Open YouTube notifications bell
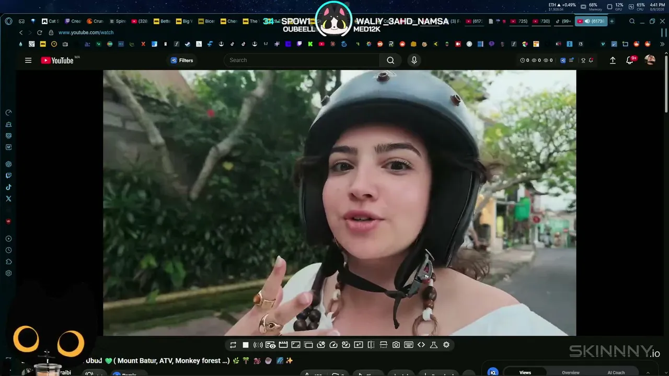 630,60
